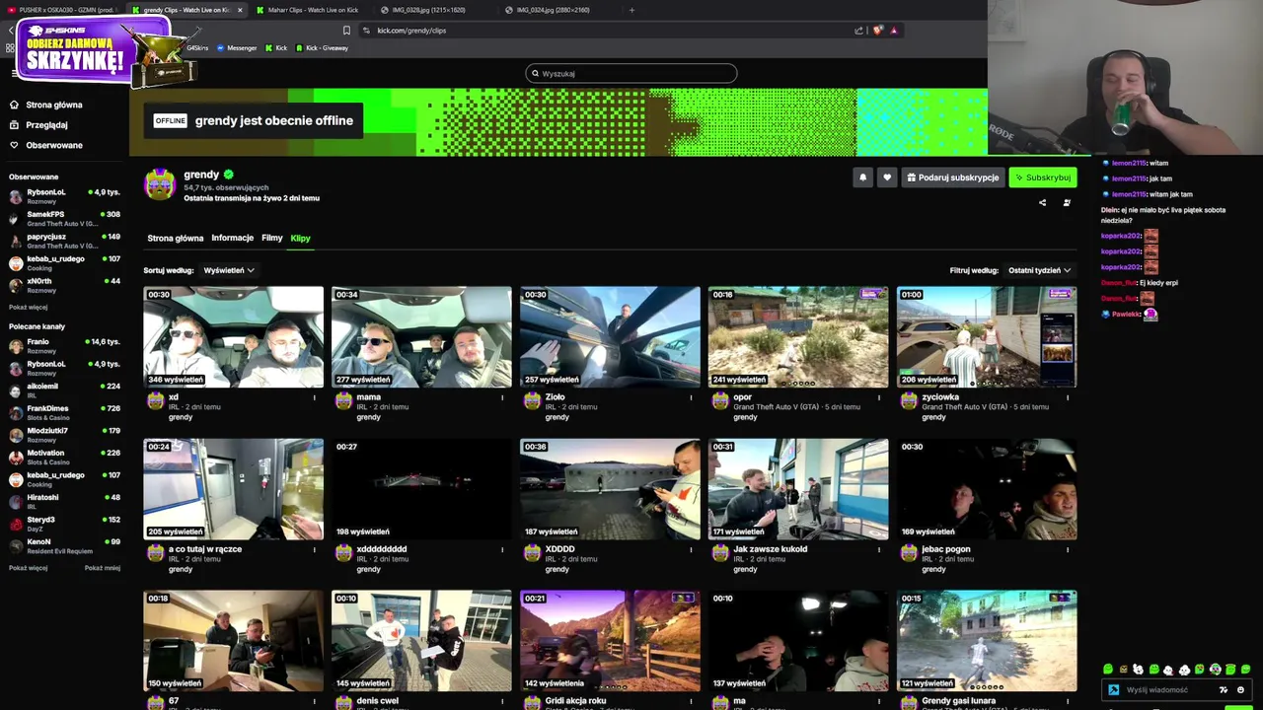1263x710 pixels.
Task: Switch to IMG_0328.jpg browser tab
Action: (428, 10)
